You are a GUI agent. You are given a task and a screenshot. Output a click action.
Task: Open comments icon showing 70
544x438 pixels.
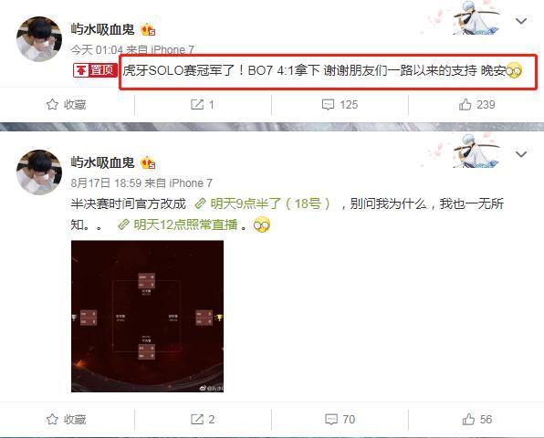[x=331, y=419]
